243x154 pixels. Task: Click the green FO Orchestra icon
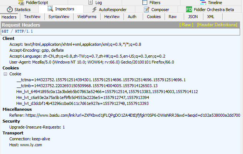189,10
